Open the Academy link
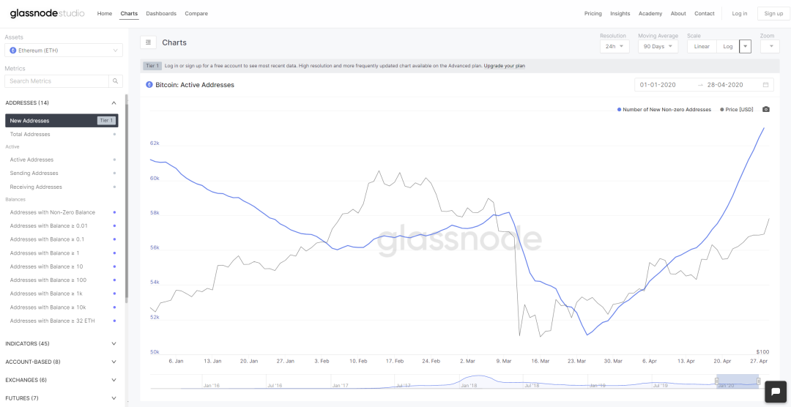The image size is (791, 407). [650, 14]
